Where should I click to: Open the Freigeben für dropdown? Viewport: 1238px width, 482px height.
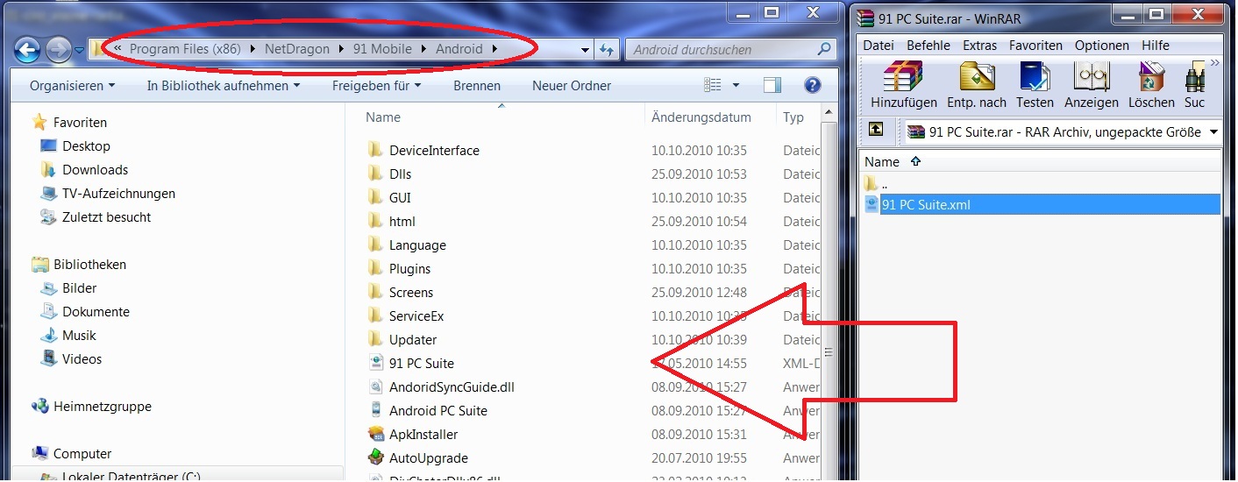click(376, 86)
